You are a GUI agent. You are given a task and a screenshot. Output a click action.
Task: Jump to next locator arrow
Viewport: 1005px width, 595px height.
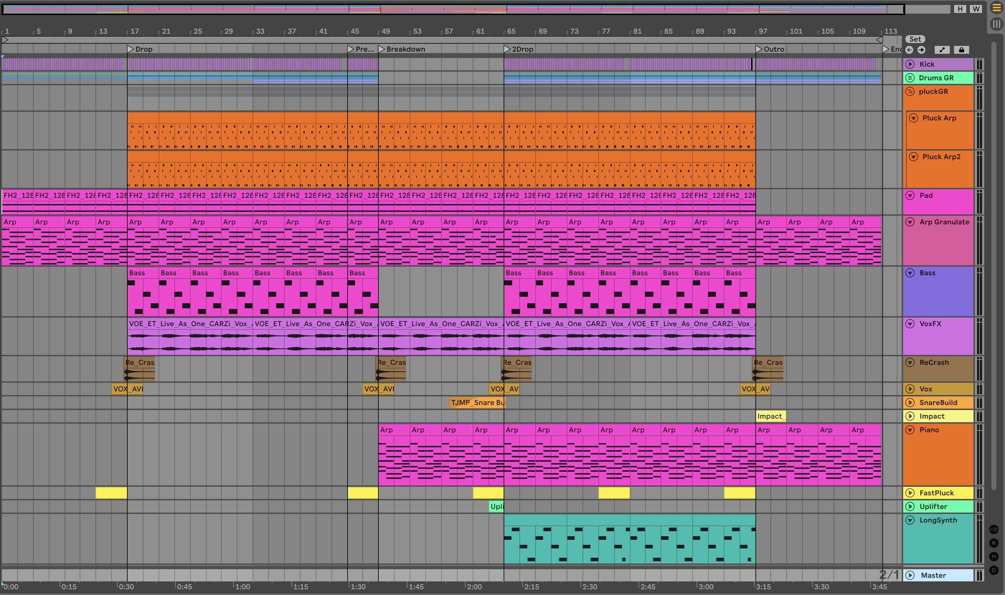point(921,50)
